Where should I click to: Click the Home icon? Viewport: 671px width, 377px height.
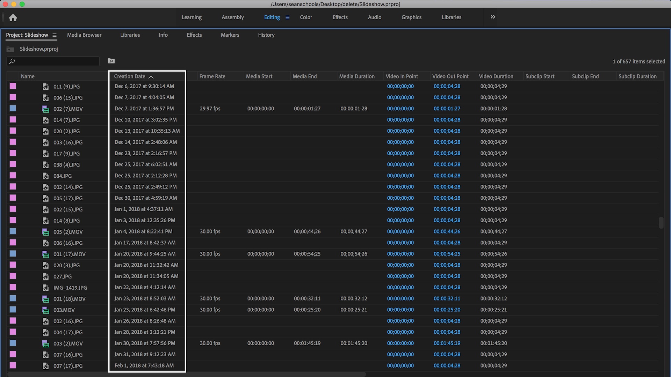13,17
